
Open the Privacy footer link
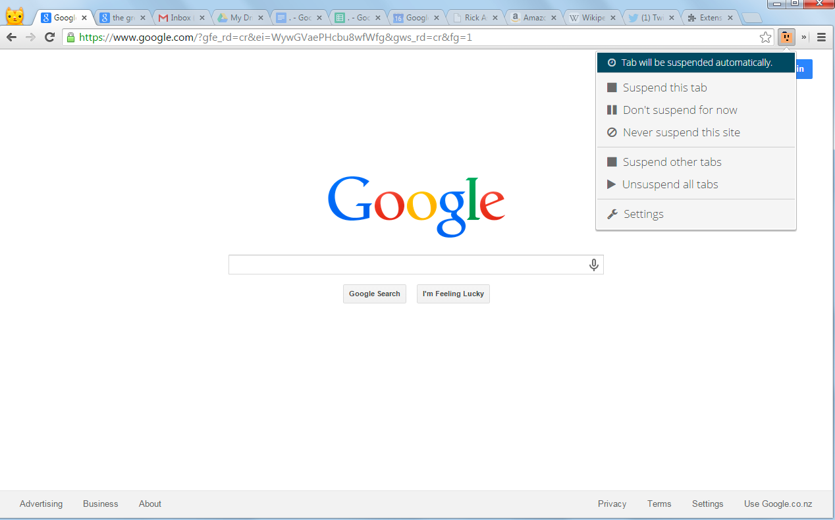click(x=612, y=504)
